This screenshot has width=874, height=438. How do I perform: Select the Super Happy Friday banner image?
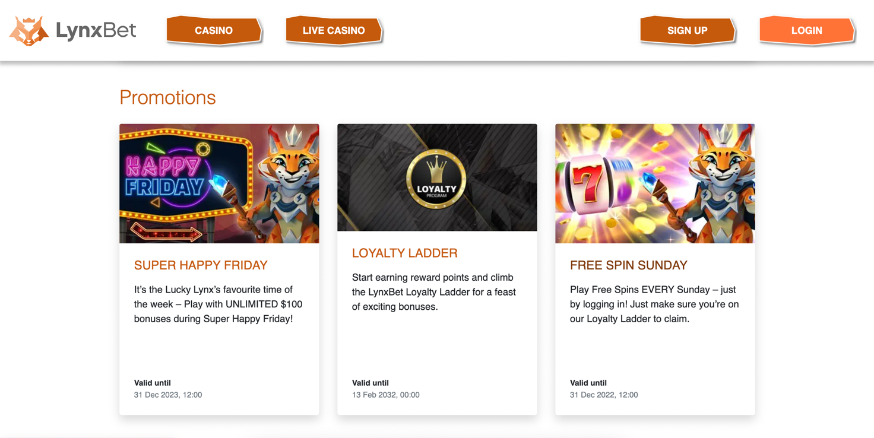click(x=219, y=183)
